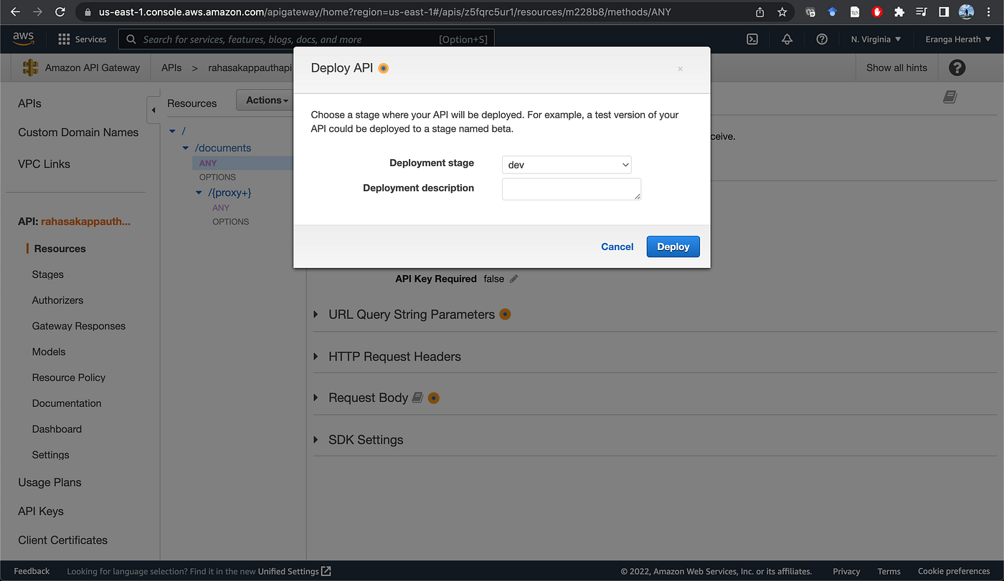Collapse the /documents resource node
Screen dimensions: 1004x581
(x=186, y=148)
